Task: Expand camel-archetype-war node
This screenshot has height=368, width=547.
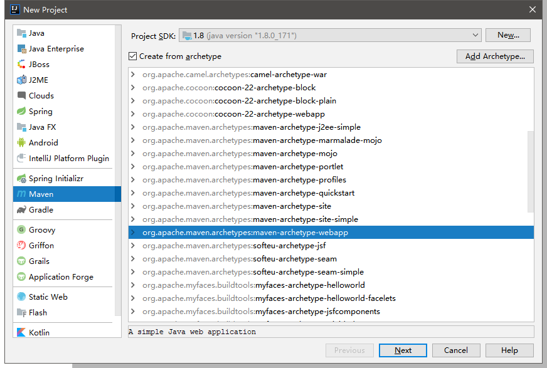Action: pyautogui.click(x=133, y=74)
